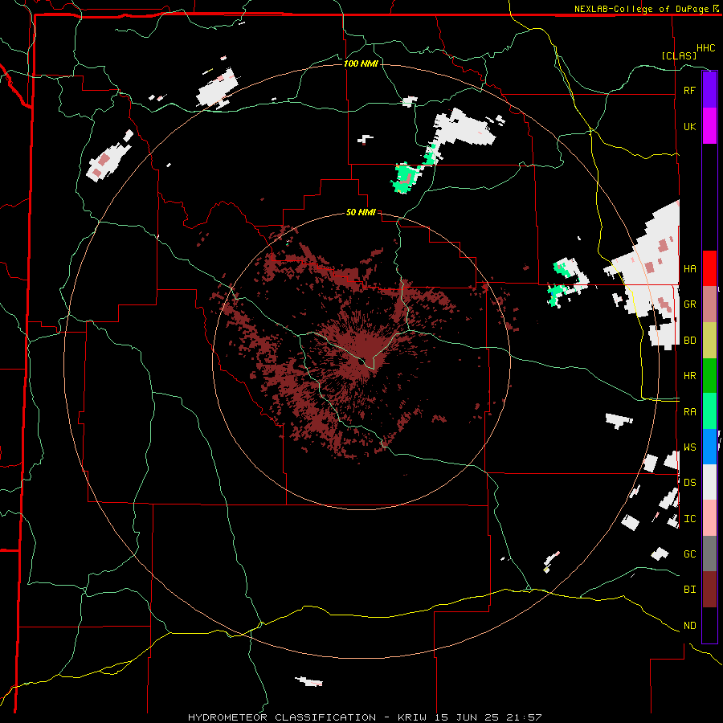Pick the dark green HR legend swatch
Screen dimensions: 723x723
(709, 376)
